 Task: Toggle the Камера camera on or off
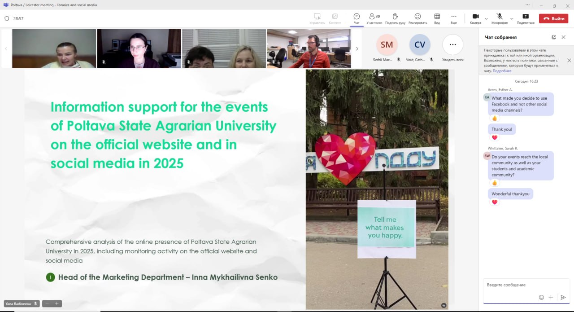tap(475, 17)
